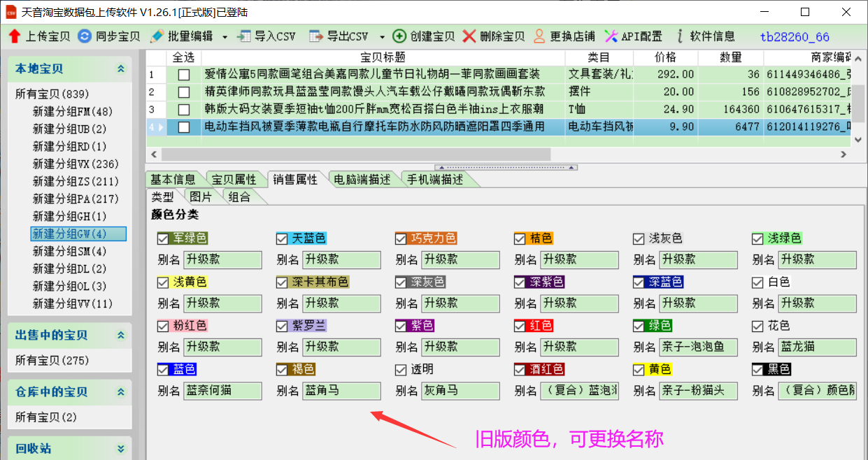Open 批量编辑 batch edit tool icon
868x460 pixels.
(x=157, y=36)
